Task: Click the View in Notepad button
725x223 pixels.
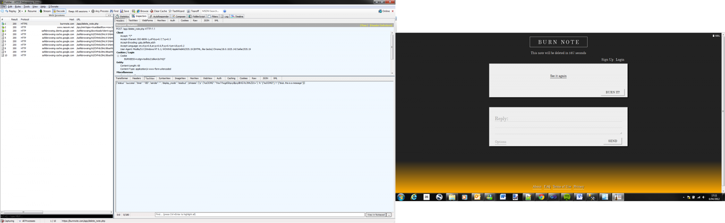Action: pos(376,215)
